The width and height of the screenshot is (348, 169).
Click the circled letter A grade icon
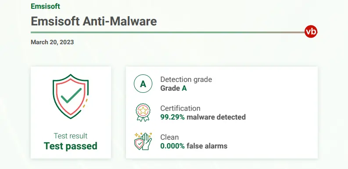coord(143,84)
